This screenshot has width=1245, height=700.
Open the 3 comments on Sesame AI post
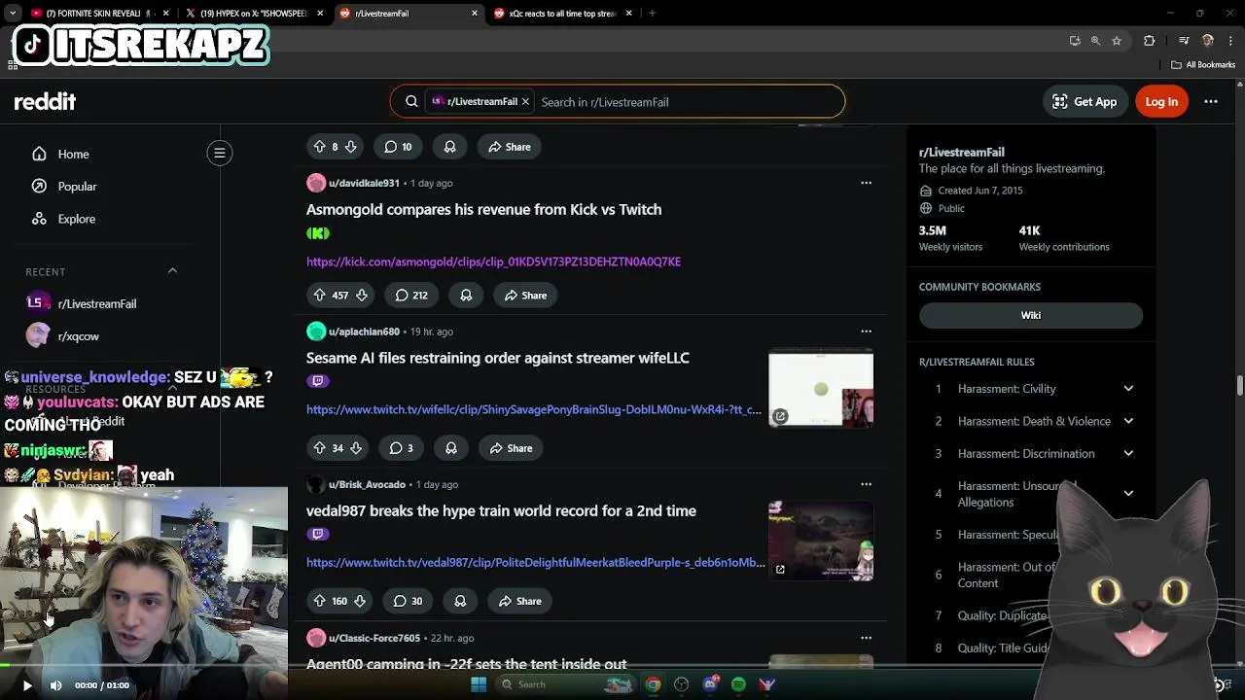pos(402,448)
